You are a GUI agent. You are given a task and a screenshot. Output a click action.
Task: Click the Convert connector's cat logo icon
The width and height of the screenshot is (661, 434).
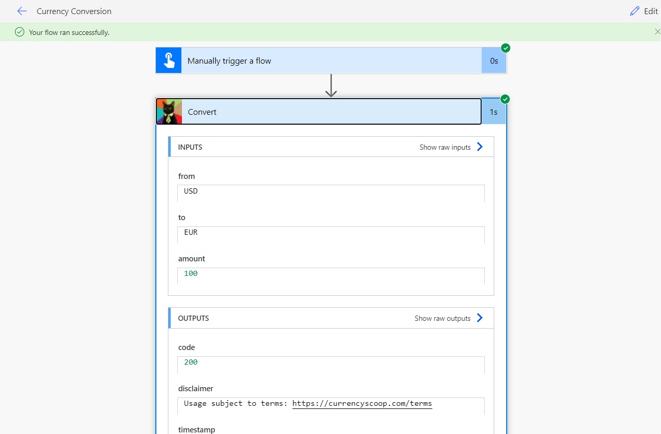point(169,111)
